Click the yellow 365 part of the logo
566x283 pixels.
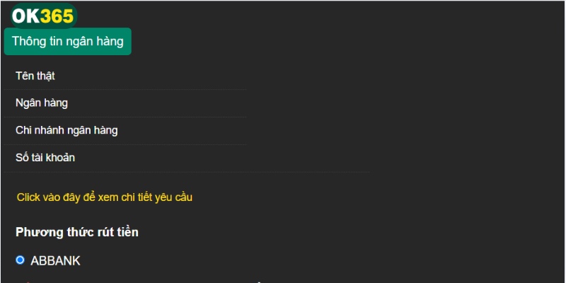(x=57, y=16)
